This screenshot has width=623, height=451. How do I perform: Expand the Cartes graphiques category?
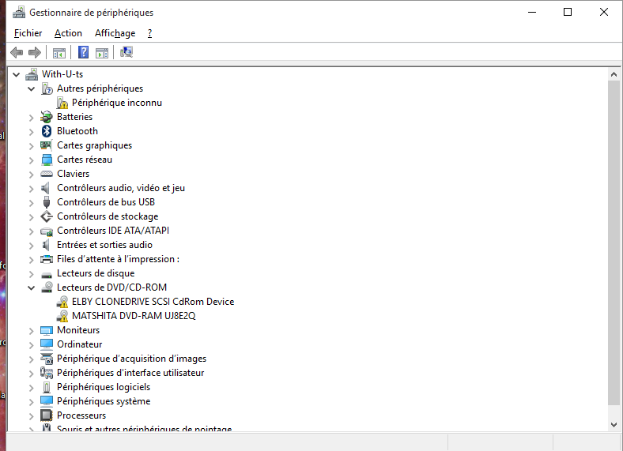click(32, 145)
